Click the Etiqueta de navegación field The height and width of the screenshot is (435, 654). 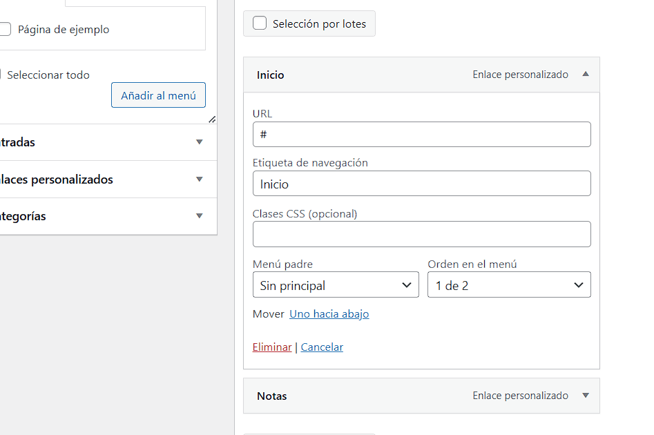(x=421, y=184)
